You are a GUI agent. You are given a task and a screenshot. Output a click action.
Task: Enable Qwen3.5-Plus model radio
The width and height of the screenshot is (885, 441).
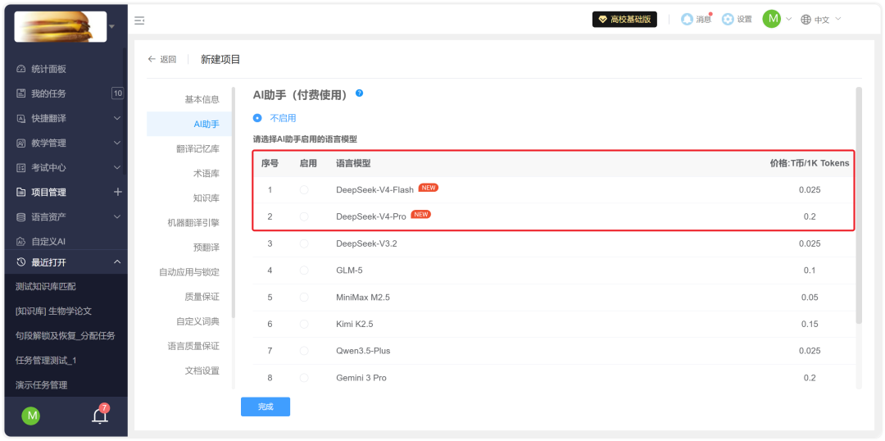pyautogui.click(x=304, y=351)
